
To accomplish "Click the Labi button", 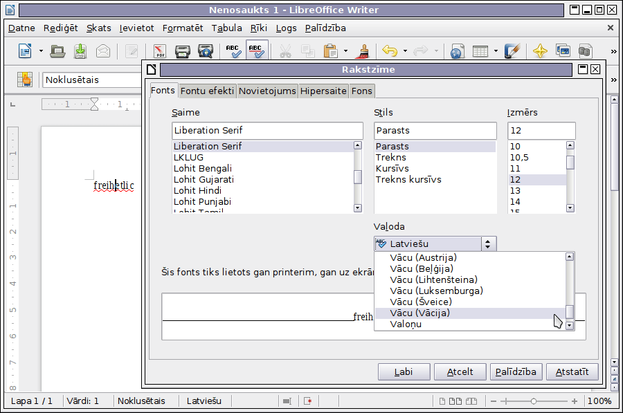I will coord(404,371).
